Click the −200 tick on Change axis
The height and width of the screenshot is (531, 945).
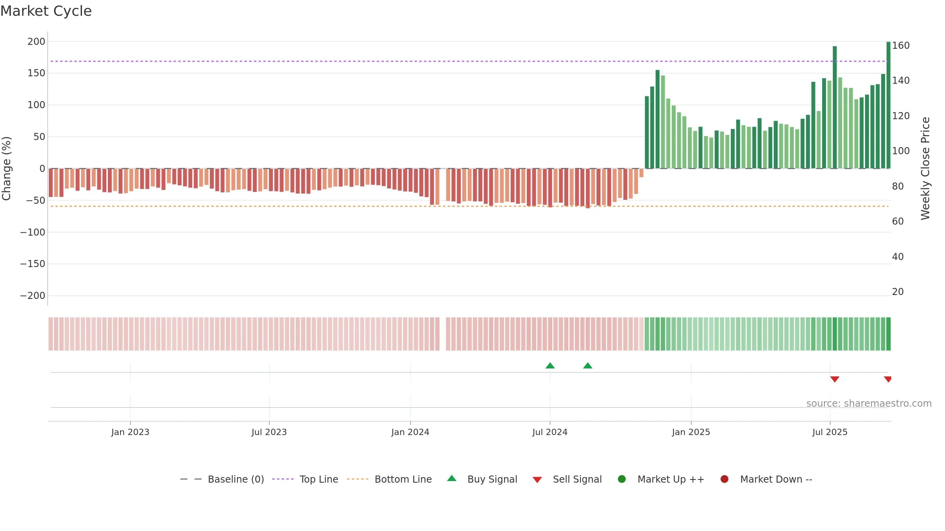click(x=33, y=296)
